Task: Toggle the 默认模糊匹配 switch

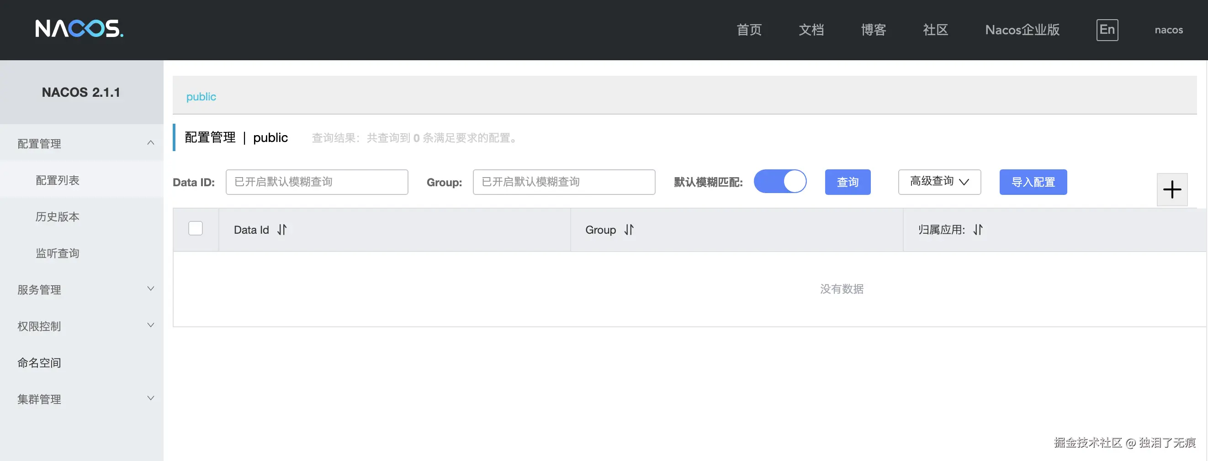Action: [x=780, y=181]
